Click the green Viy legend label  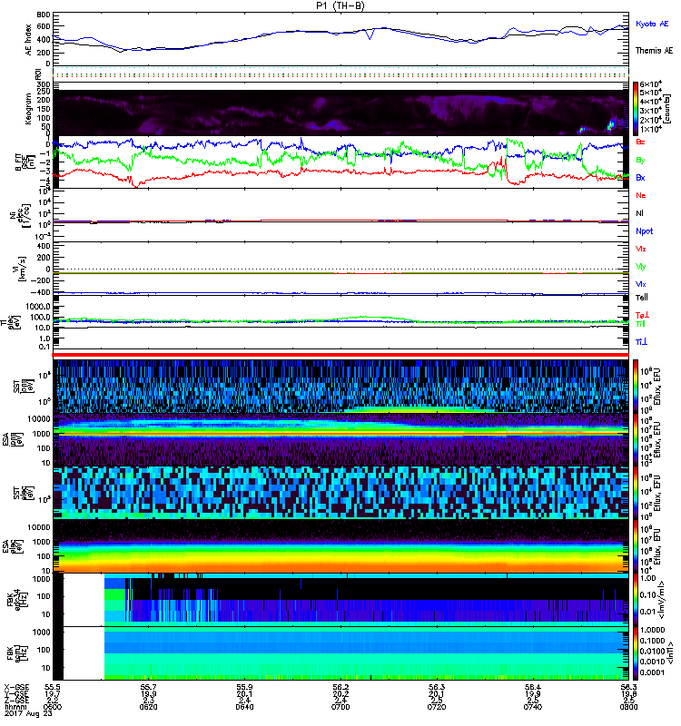[x=640, y=267]
